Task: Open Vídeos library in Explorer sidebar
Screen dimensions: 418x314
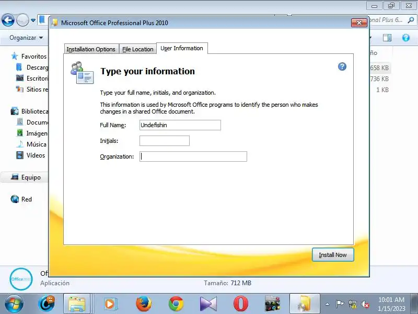Action: (31, 155)
